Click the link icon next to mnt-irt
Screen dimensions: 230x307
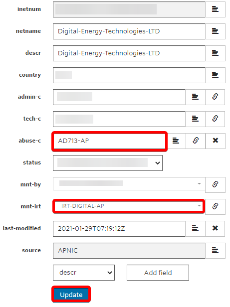[x=215, y=206]
